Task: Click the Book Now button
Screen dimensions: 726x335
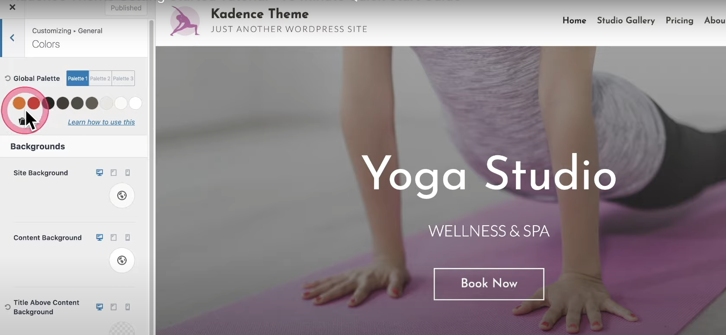Action: point(489,284)
